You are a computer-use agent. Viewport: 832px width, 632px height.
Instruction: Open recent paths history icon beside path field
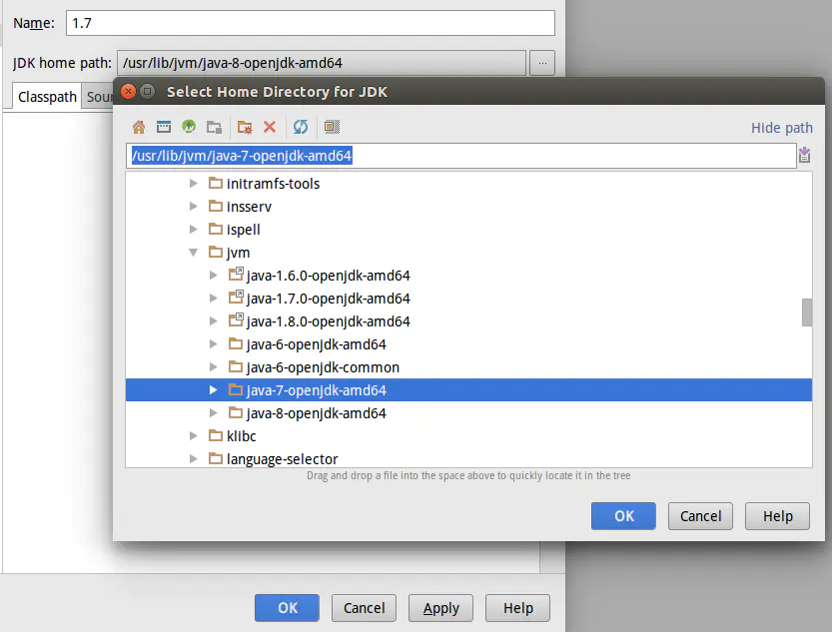coord(804,155)
